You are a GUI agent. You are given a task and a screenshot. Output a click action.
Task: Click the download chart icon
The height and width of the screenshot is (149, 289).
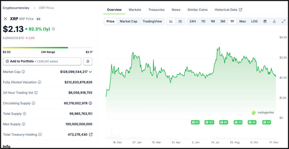click(274, 21)
